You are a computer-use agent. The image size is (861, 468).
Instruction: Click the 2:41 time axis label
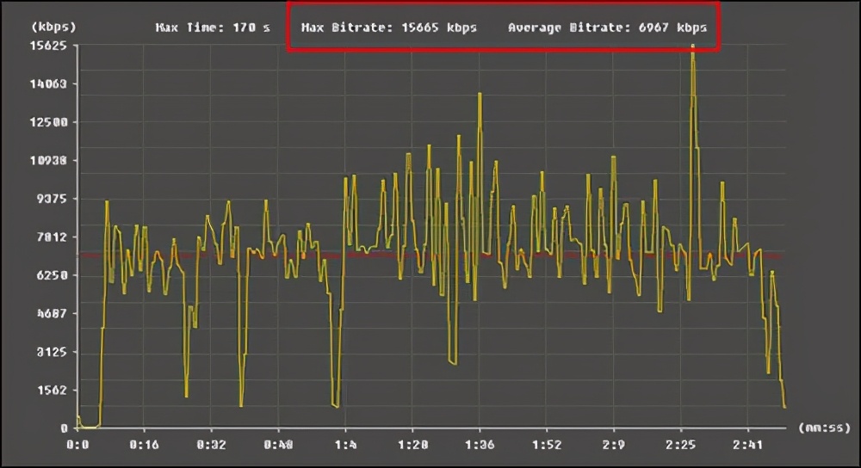click(x=748, y=445)
